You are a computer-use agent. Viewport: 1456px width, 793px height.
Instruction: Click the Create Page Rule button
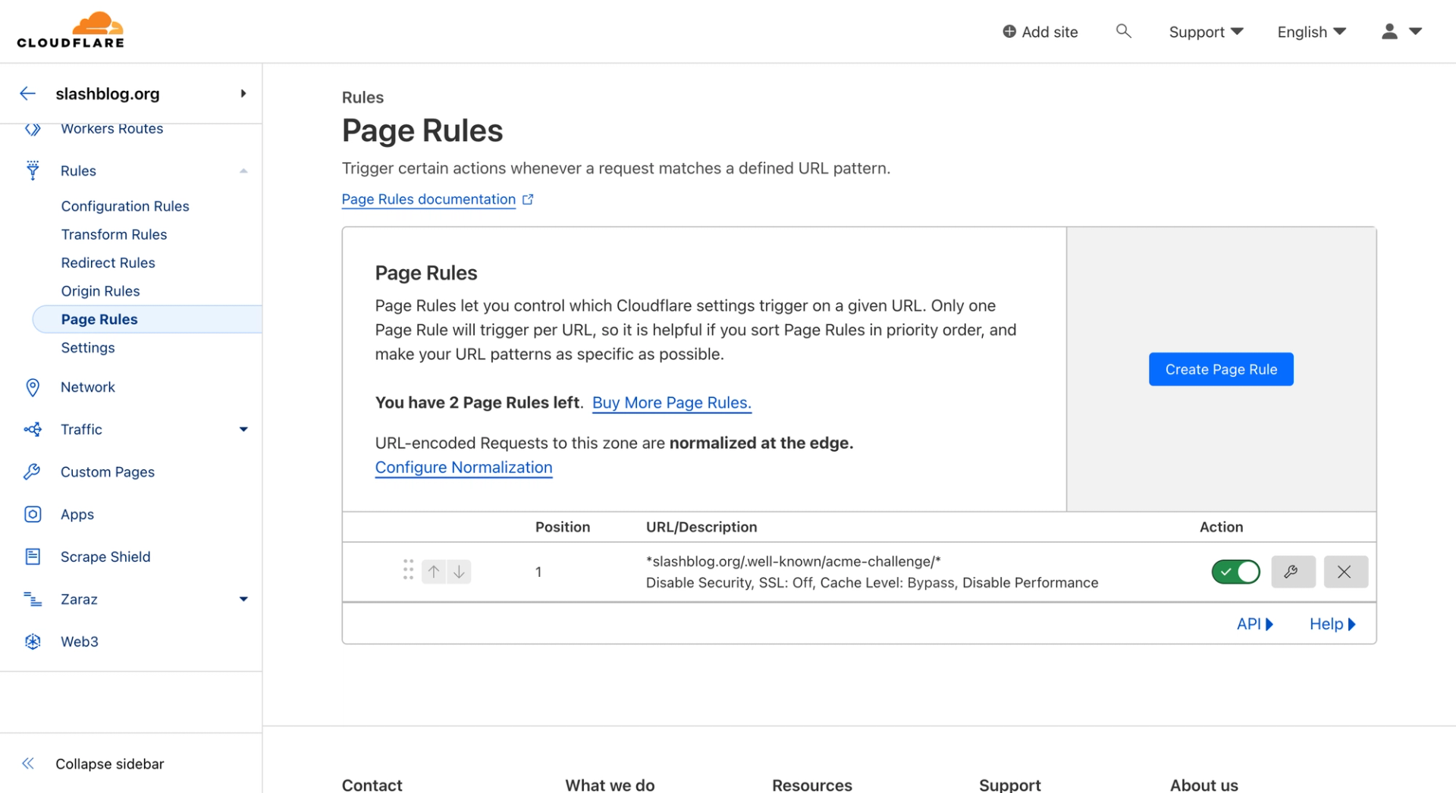[1221, 369]
